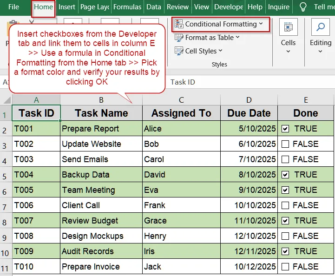Select the due date 12/11/2025
335x276 pixels.
tap(249, 251)
